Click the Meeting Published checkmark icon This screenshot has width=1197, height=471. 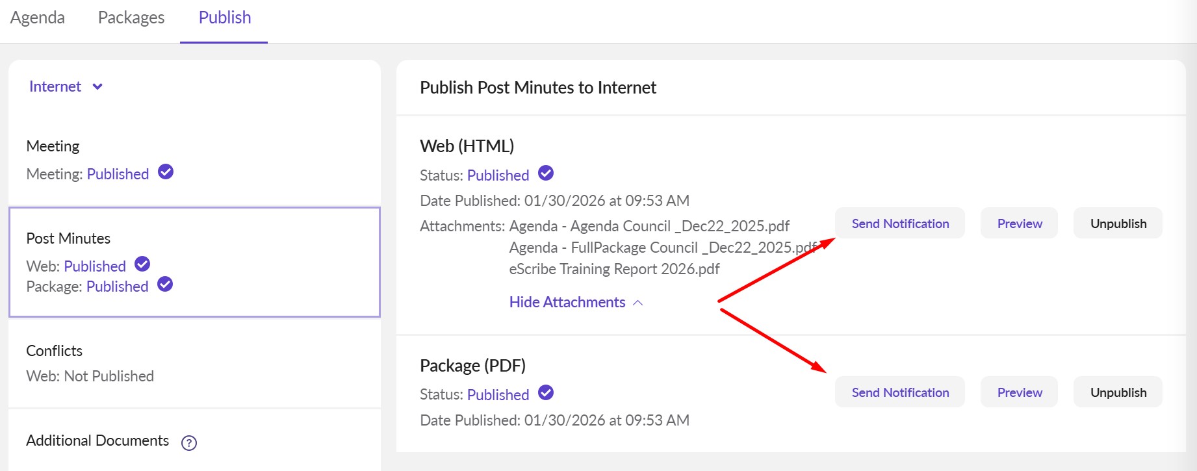[166, 172]
